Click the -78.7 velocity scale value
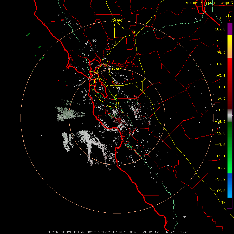This screenshot has width=234, height=234. click(x=220, y=168)
